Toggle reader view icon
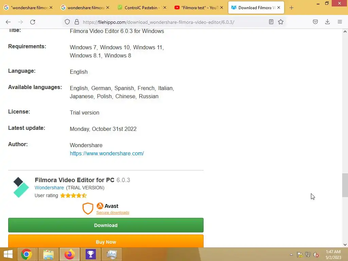The height and width of the screenshot is (261, 348). click(271, 22)
